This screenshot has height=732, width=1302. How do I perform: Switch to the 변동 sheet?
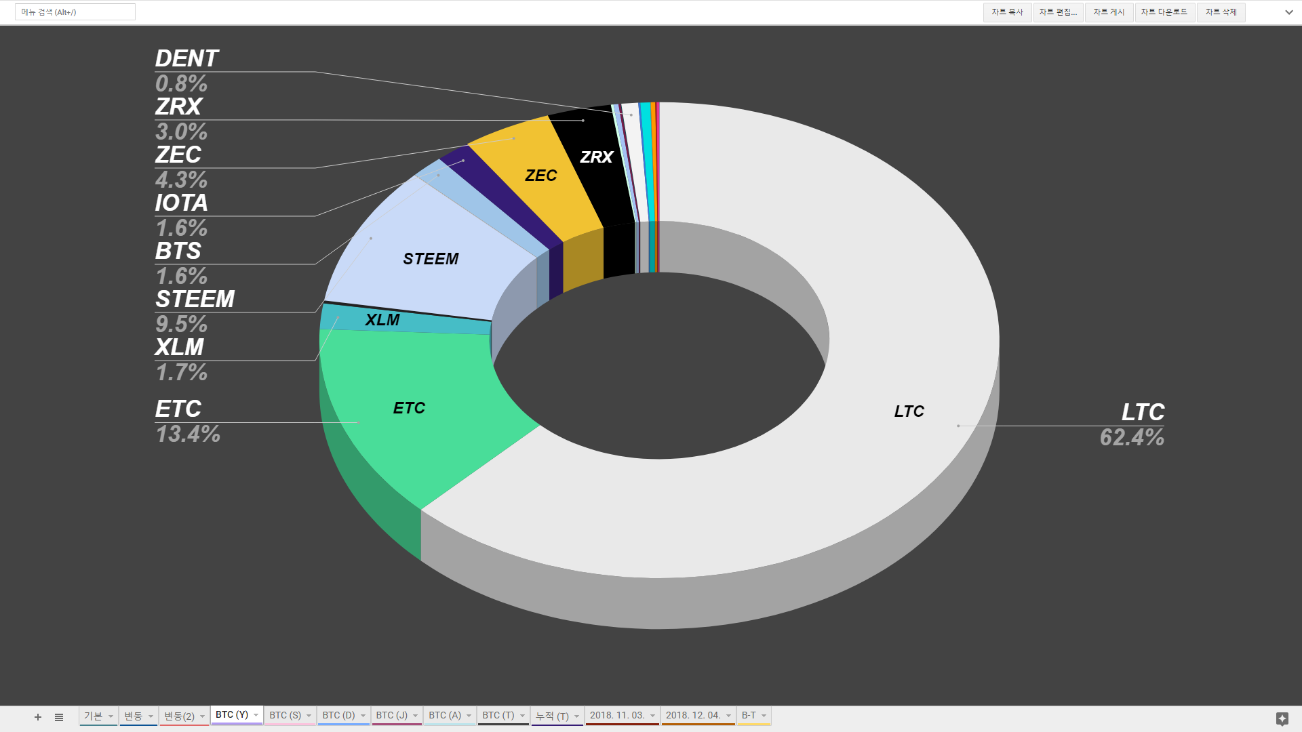coord(134,715)
